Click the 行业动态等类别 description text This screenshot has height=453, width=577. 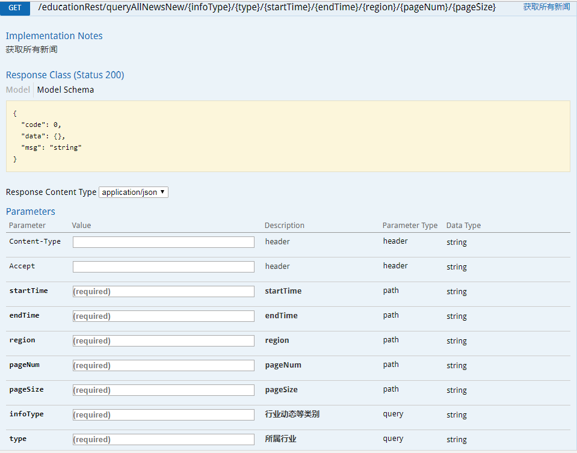pyautogui.click(x=292, y=414)
